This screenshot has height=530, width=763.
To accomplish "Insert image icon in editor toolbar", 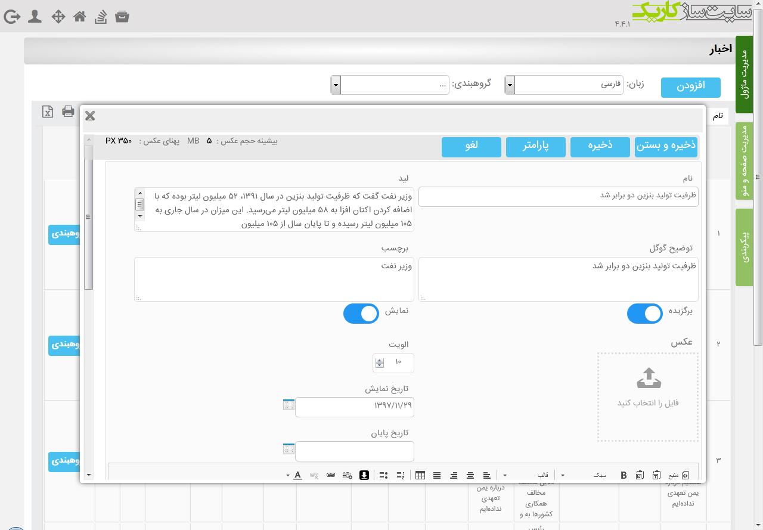I will pos(348,475).
